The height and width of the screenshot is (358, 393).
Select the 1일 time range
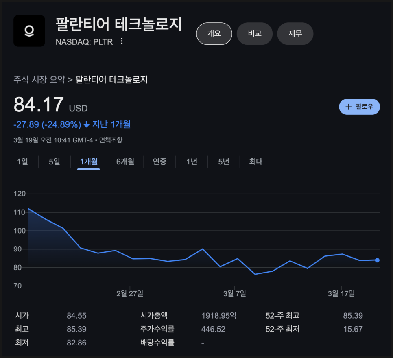point(22,162)
